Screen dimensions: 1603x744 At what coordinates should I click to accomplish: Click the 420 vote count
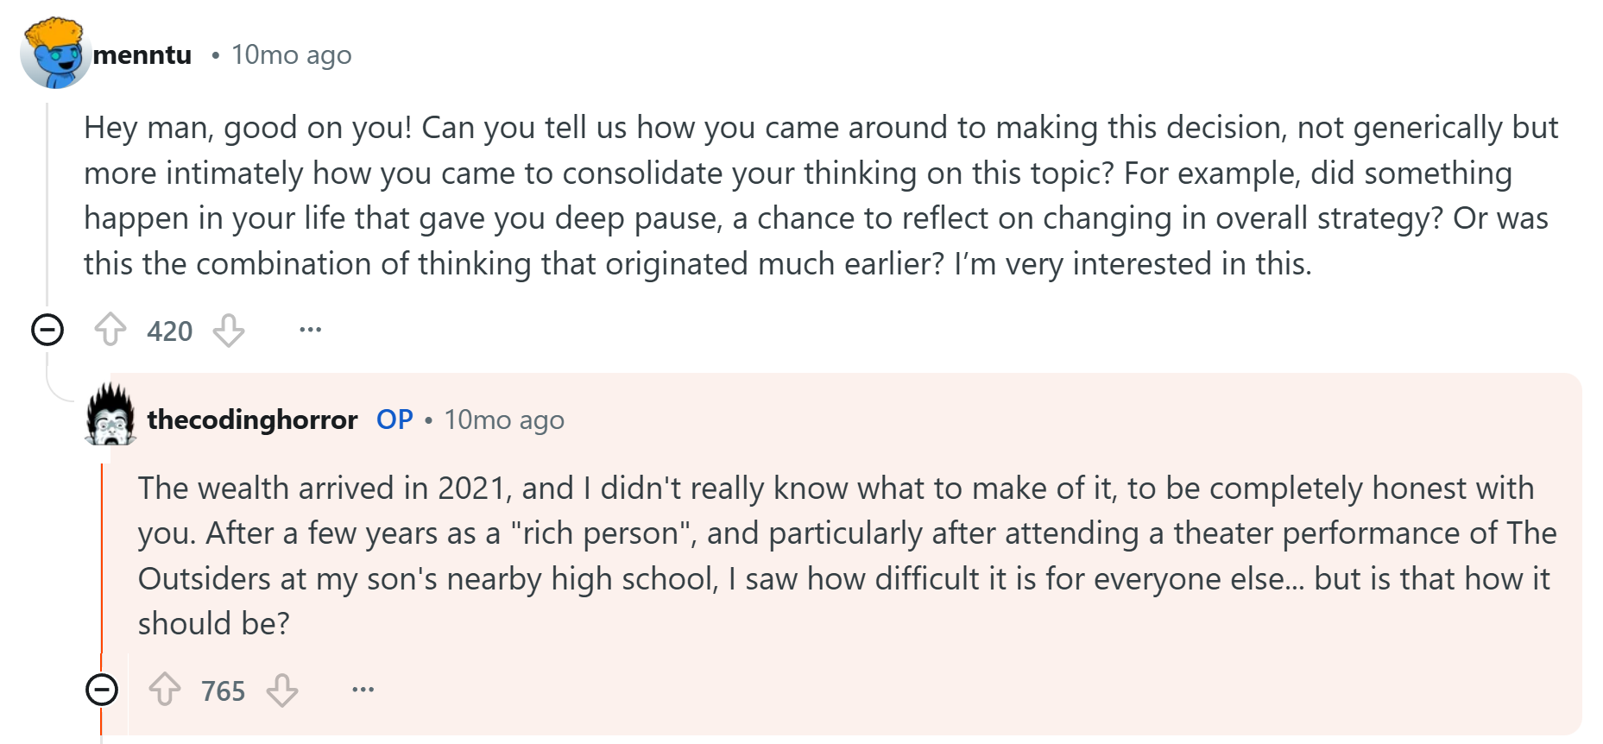(x=169, y=331)
